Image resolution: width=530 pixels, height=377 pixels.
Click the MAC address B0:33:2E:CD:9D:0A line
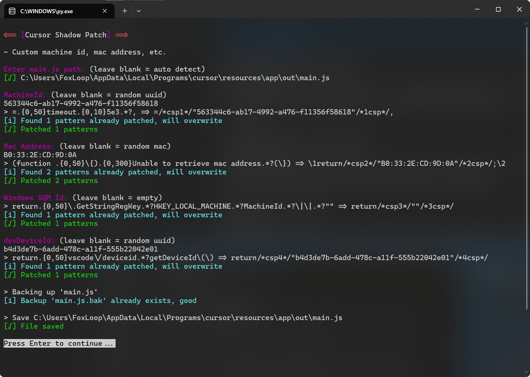40,155
